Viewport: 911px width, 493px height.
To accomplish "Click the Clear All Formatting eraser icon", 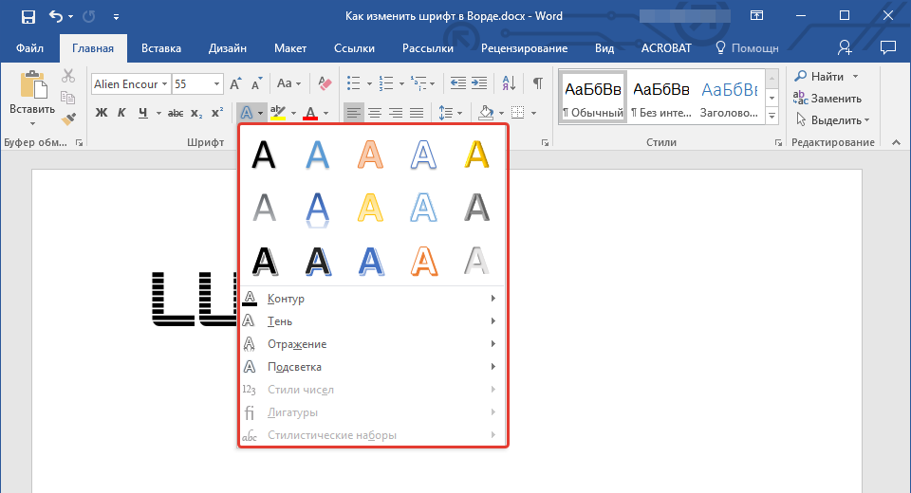I will (x=325, y=83).
